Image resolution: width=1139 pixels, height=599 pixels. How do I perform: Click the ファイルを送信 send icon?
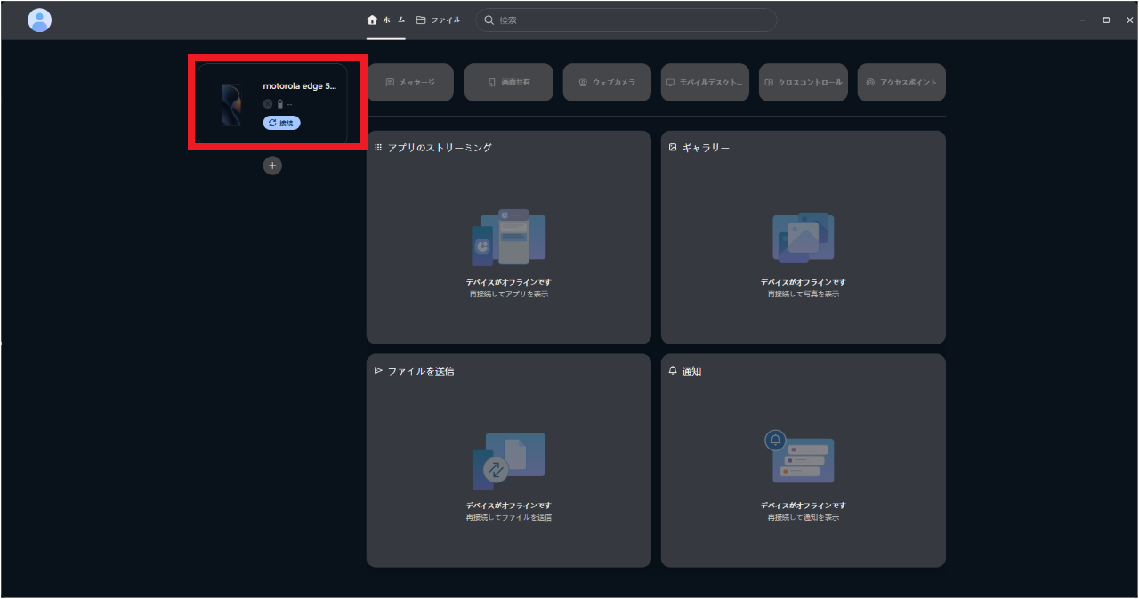[377, 370]
